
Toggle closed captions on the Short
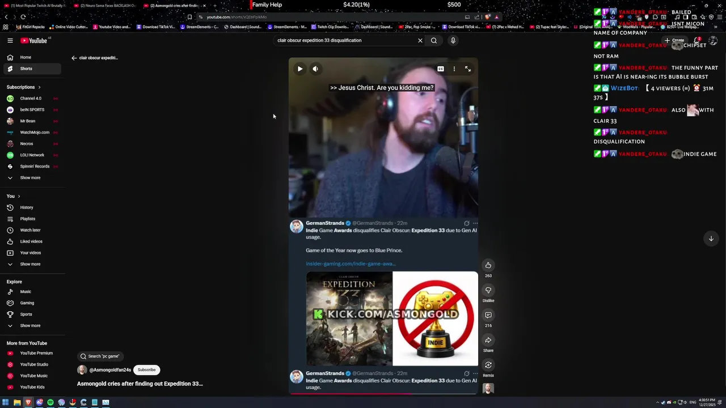click(x=441, y=69)
